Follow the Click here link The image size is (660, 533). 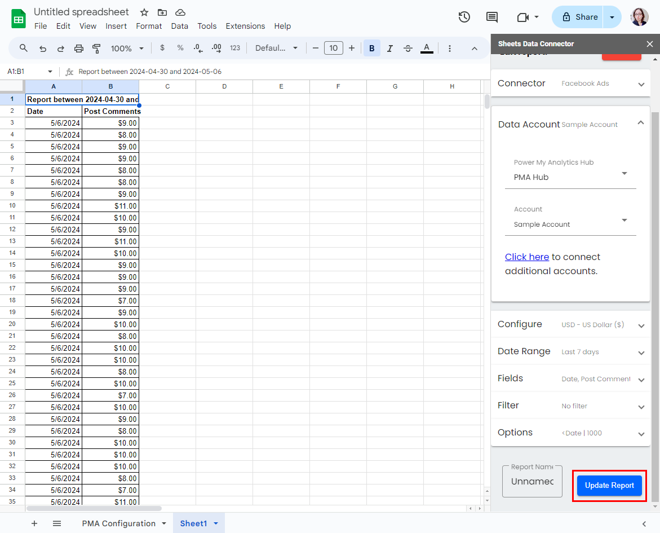click(526, 257)
